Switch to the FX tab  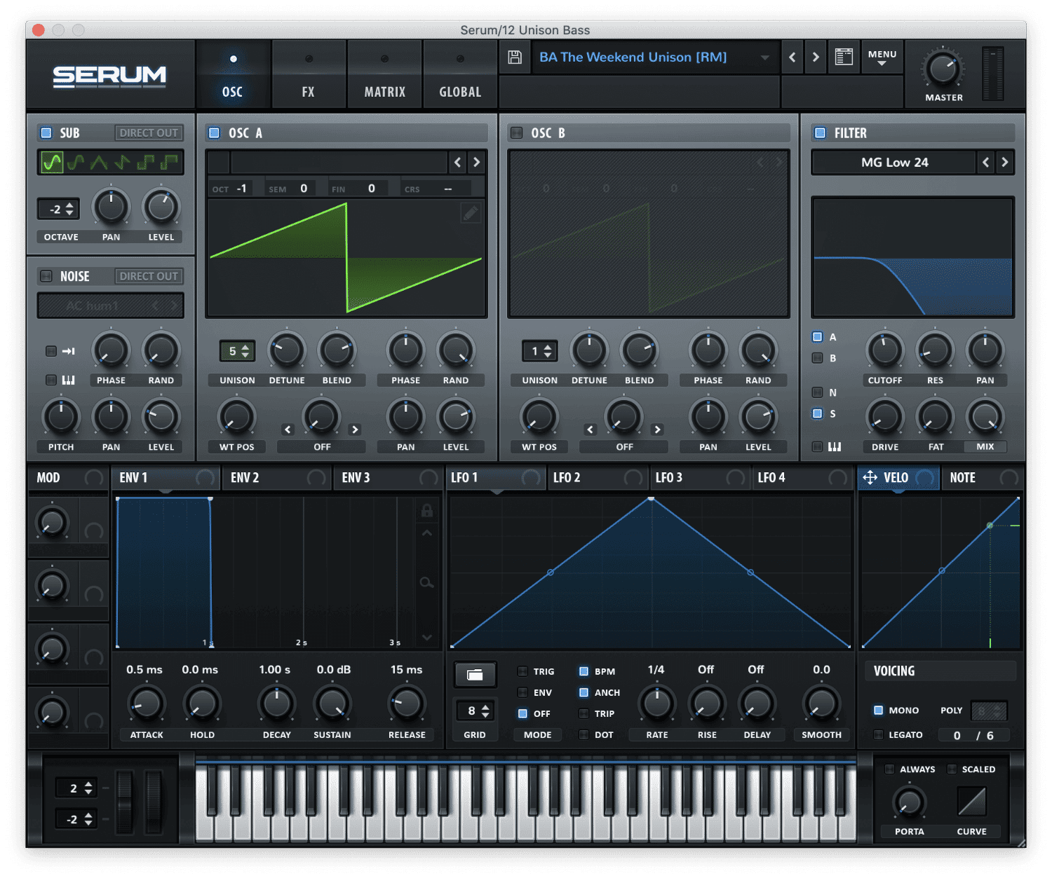click(x=309, y=75)
